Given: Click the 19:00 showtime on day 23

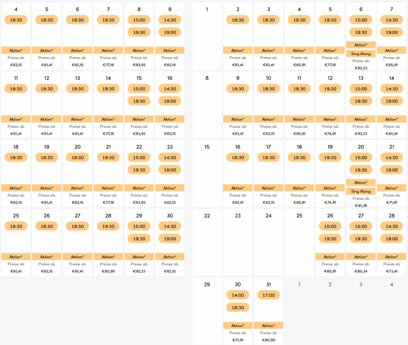Looking at the screenshot, I should tap(170, 170).
